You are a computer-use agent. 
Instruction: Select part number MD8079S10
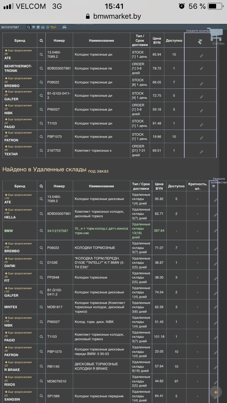pyautogui.click(x=57, y=381)
